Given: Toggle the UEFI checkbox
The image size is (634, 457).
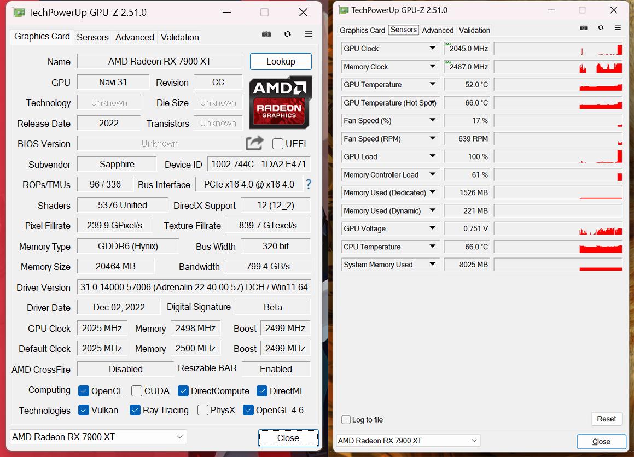Looking at the screenshot, I should point(278,144).
